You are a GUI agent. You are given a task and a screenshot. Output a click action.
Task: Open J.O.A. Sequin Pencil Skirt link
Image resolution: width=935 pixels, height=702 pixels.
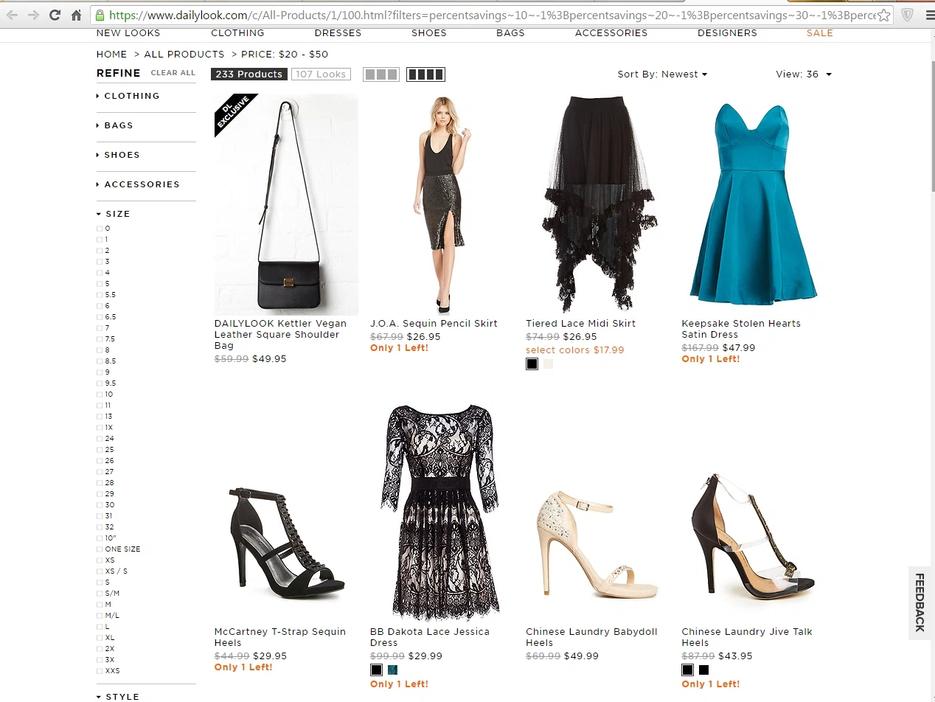[434, 324]
